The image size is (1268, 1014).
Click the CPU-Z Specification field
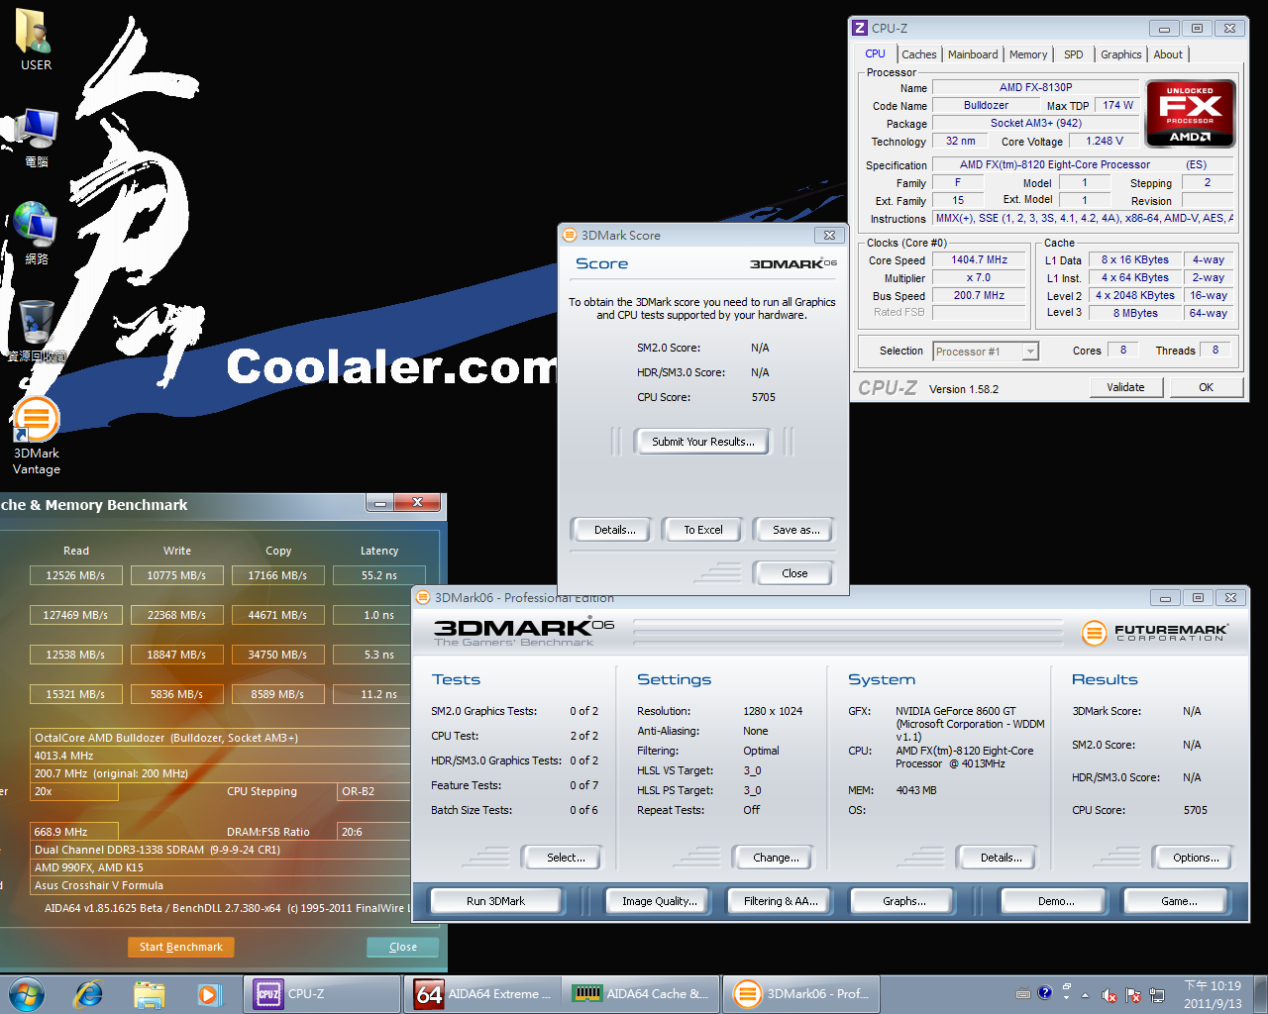[1083, 164]
